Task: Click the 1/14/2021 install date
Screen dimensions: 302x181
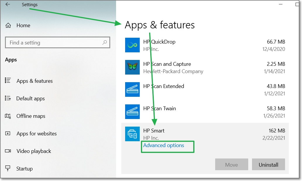Action: [274, 71]
